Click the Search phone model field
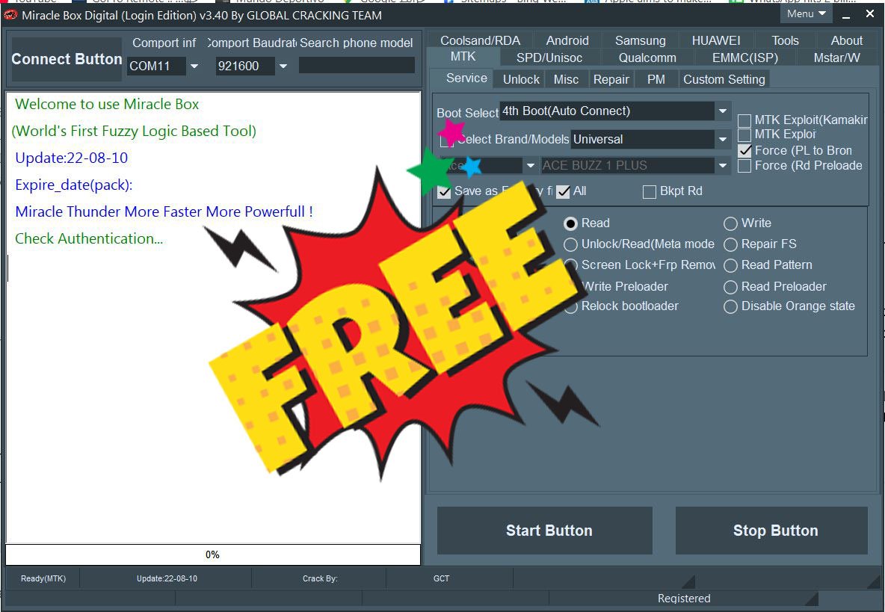Viewport: 885px width, 612px height. [357, 66]
